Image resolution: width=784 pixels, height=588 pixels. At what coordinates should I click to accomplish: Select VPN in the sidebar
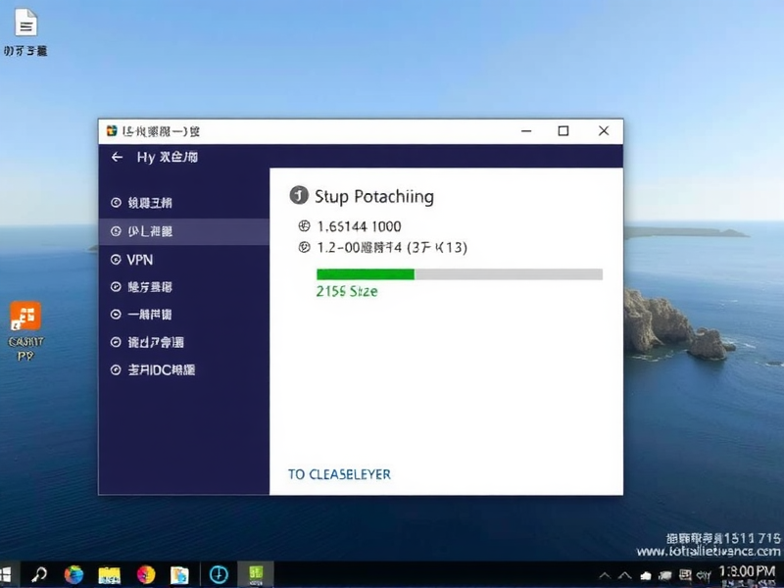coord(141,260)
